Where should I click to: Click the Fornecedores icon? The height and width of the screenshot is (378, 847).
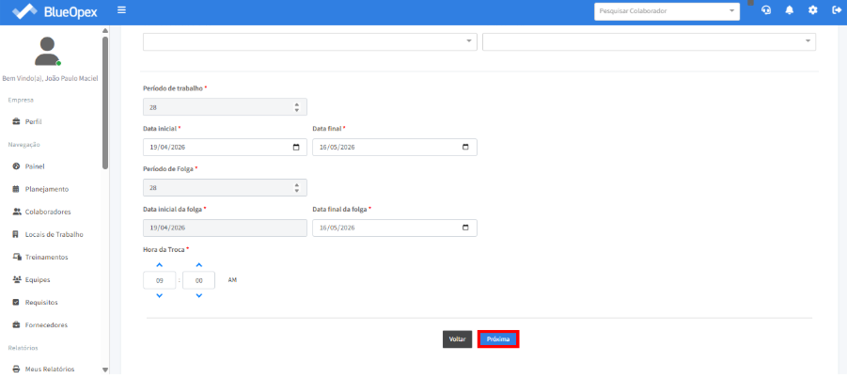click(16, 325)
